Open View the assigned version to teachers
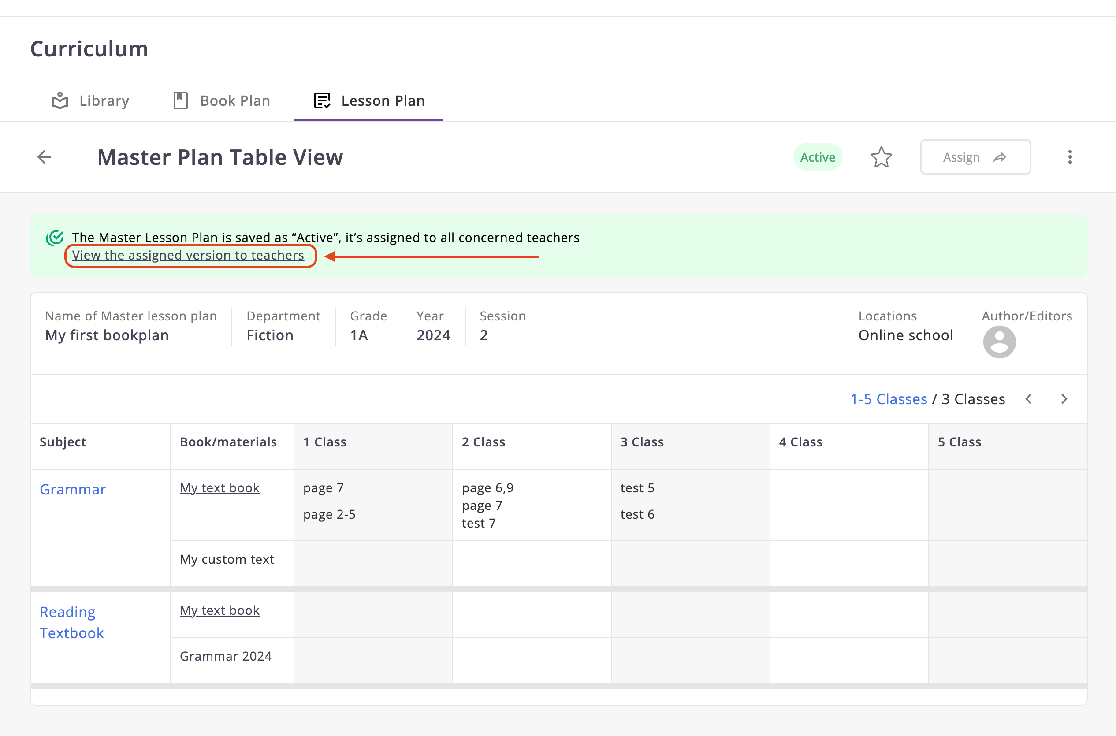 click(188, 255)
